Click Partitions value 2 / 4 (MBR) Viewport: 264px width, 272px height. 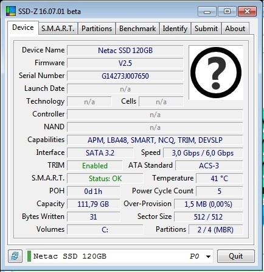(216, 230)
